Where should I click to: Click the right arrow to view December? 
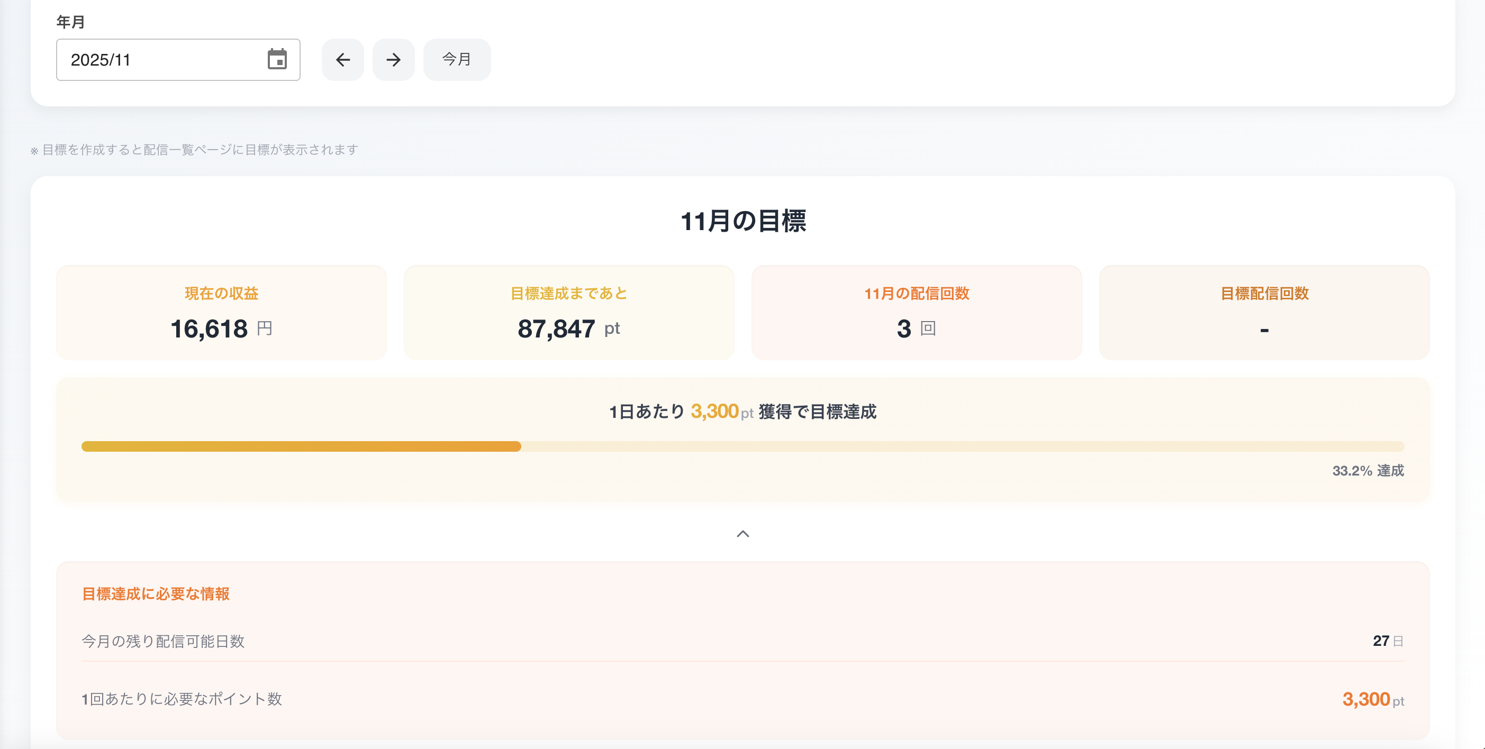[393, 59]
